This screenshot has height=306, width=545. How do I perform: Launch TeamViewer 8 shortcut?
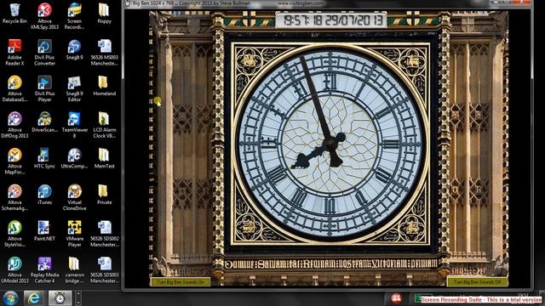click(x=74, y=125)
